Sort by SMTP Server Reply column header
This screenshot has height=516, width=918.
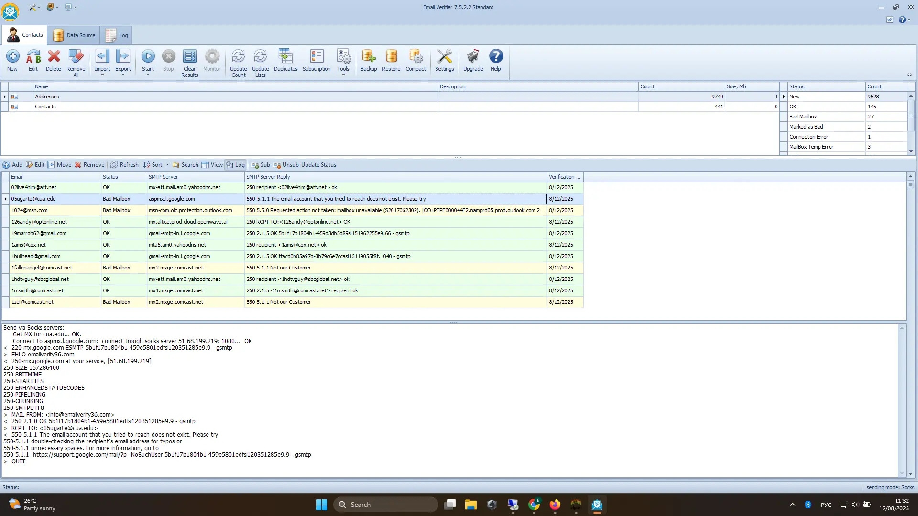click(x=395, y=177)
